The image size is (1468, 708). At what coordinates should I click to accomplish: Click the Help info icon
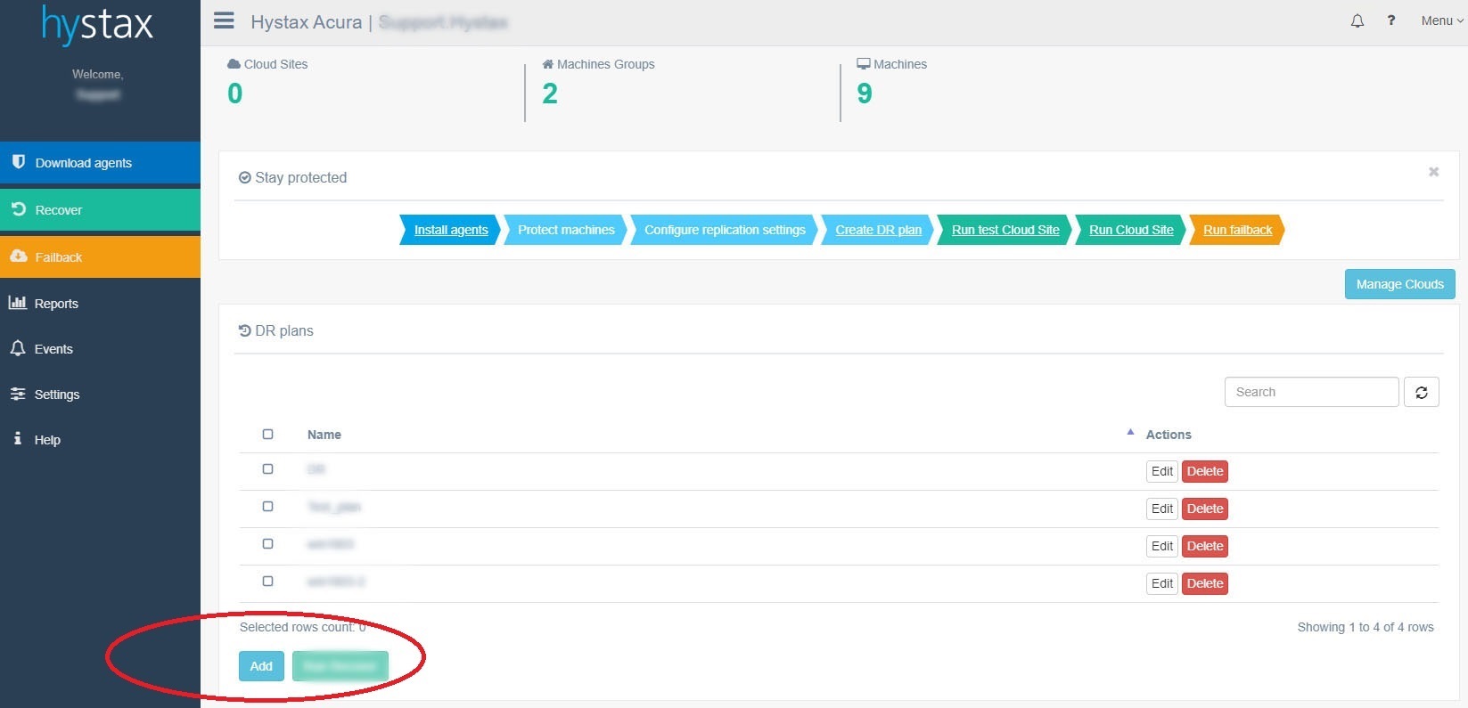17,438
